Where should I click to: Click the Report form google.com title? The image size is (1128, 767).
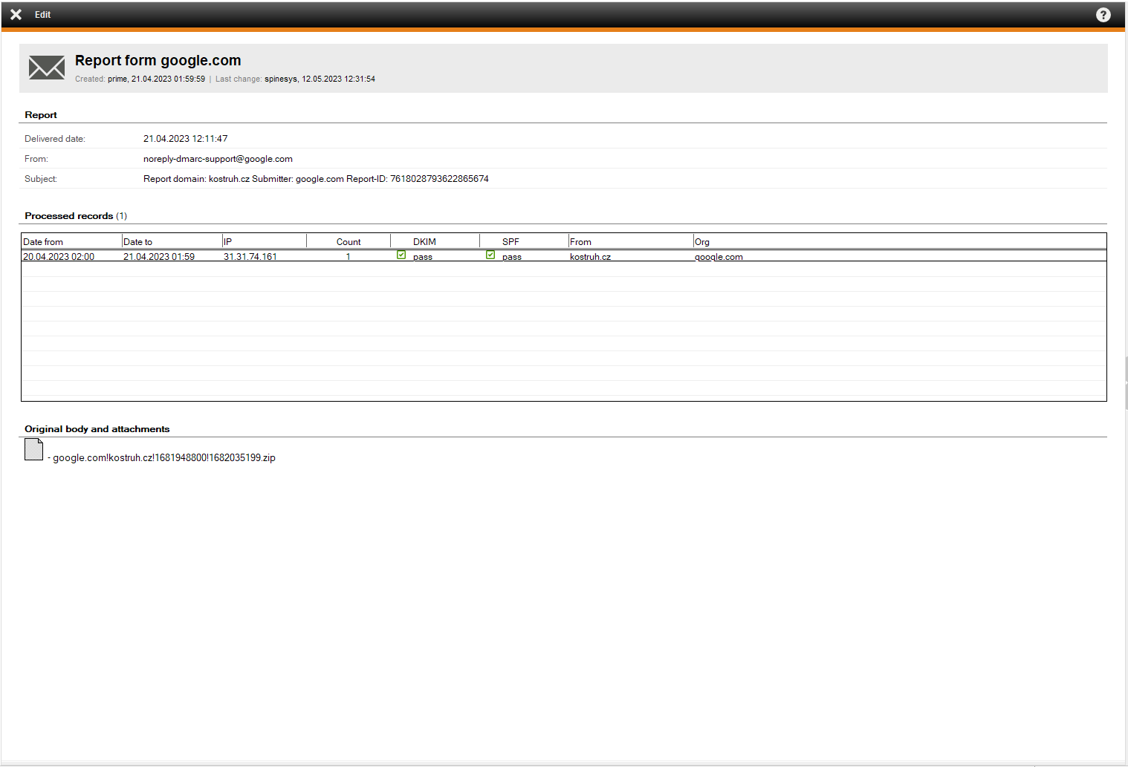tap(158, 60)
